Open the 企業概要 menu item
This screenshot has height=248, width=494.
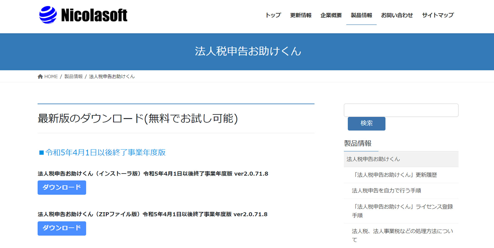pos(331,15)
